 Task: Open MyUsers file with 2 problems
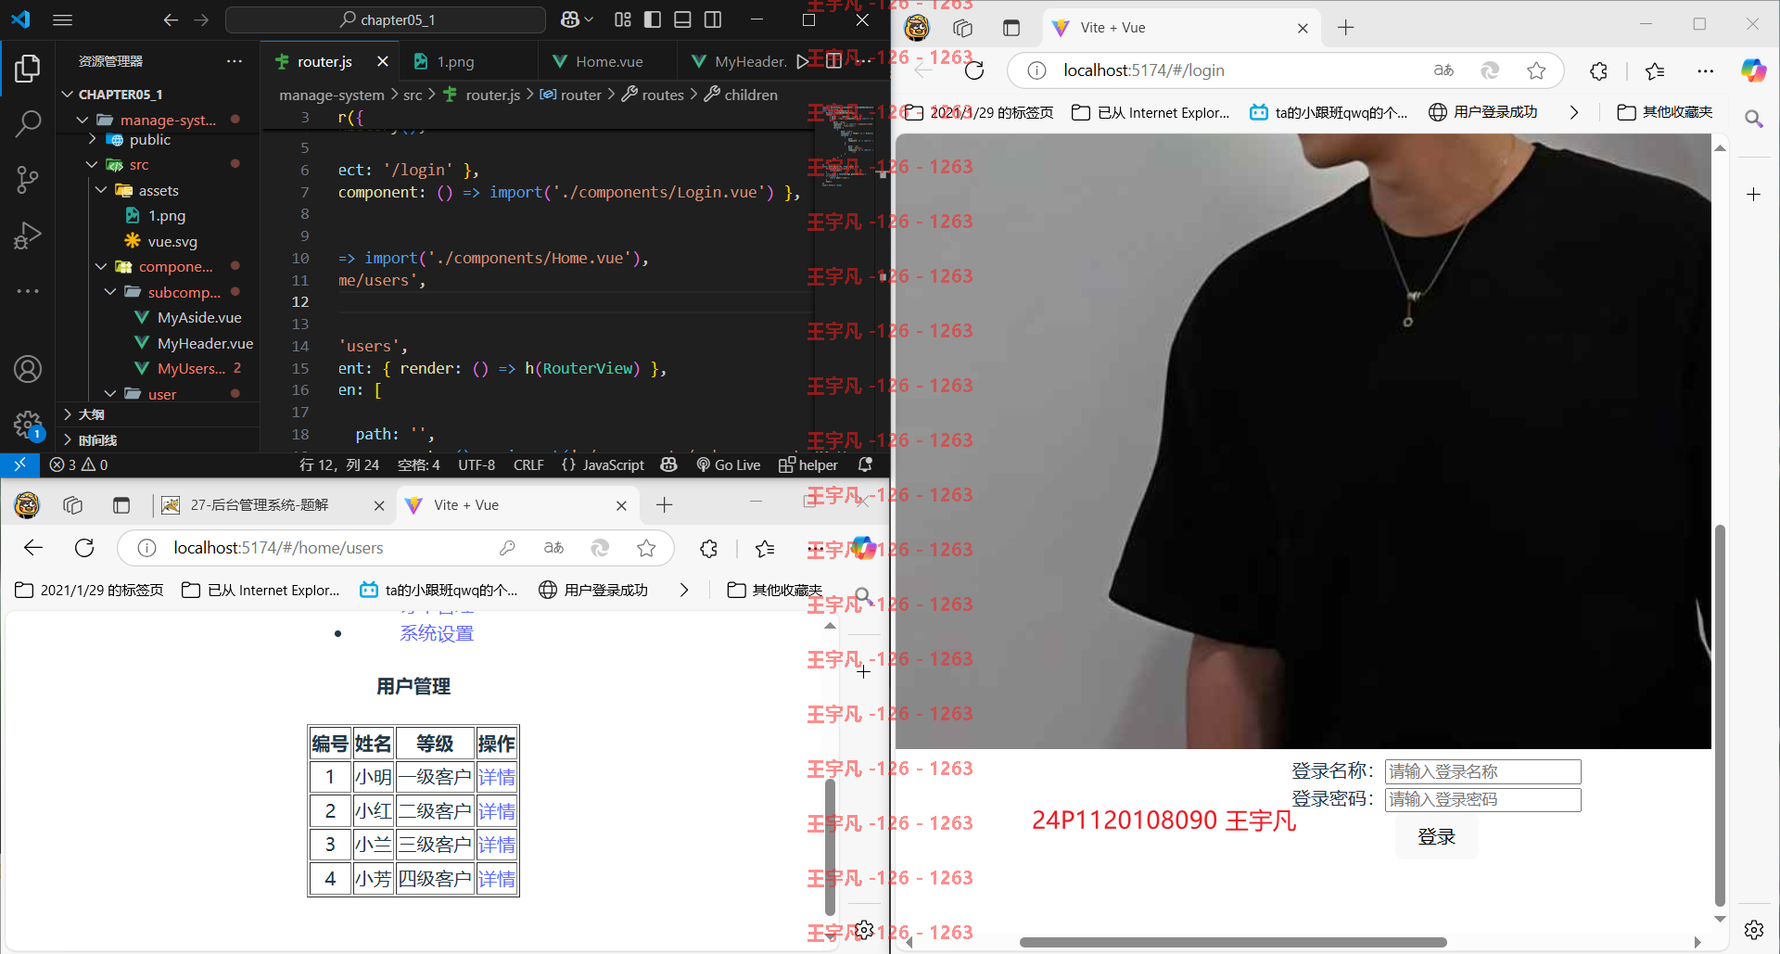pyautogui.click(x=190, y=368)
